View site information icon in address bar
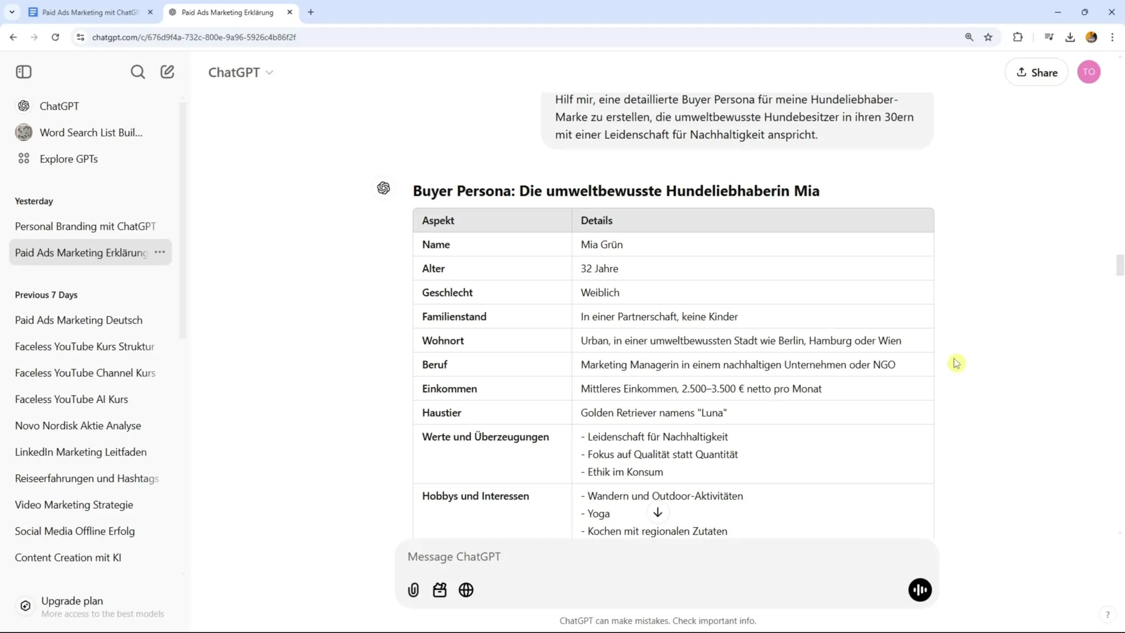 [x=80, y=37]
